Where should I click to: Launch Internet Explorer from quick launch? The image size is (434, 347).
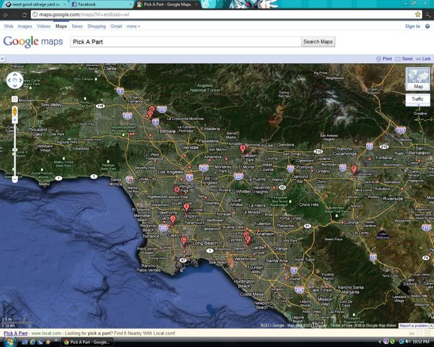[x=32, y=342]
